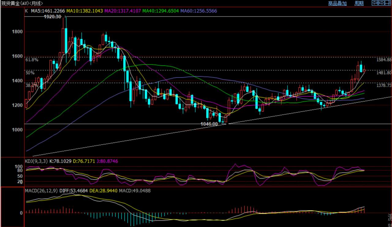Click the KDJ axis 50 label

click(20, 176)
